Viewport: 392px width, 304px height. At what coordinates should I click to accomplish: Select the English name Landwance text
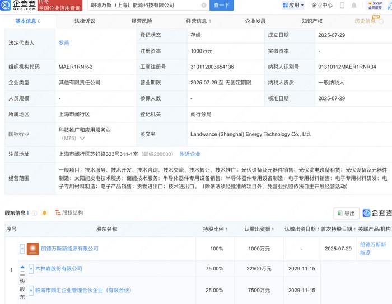click(250, 134)
